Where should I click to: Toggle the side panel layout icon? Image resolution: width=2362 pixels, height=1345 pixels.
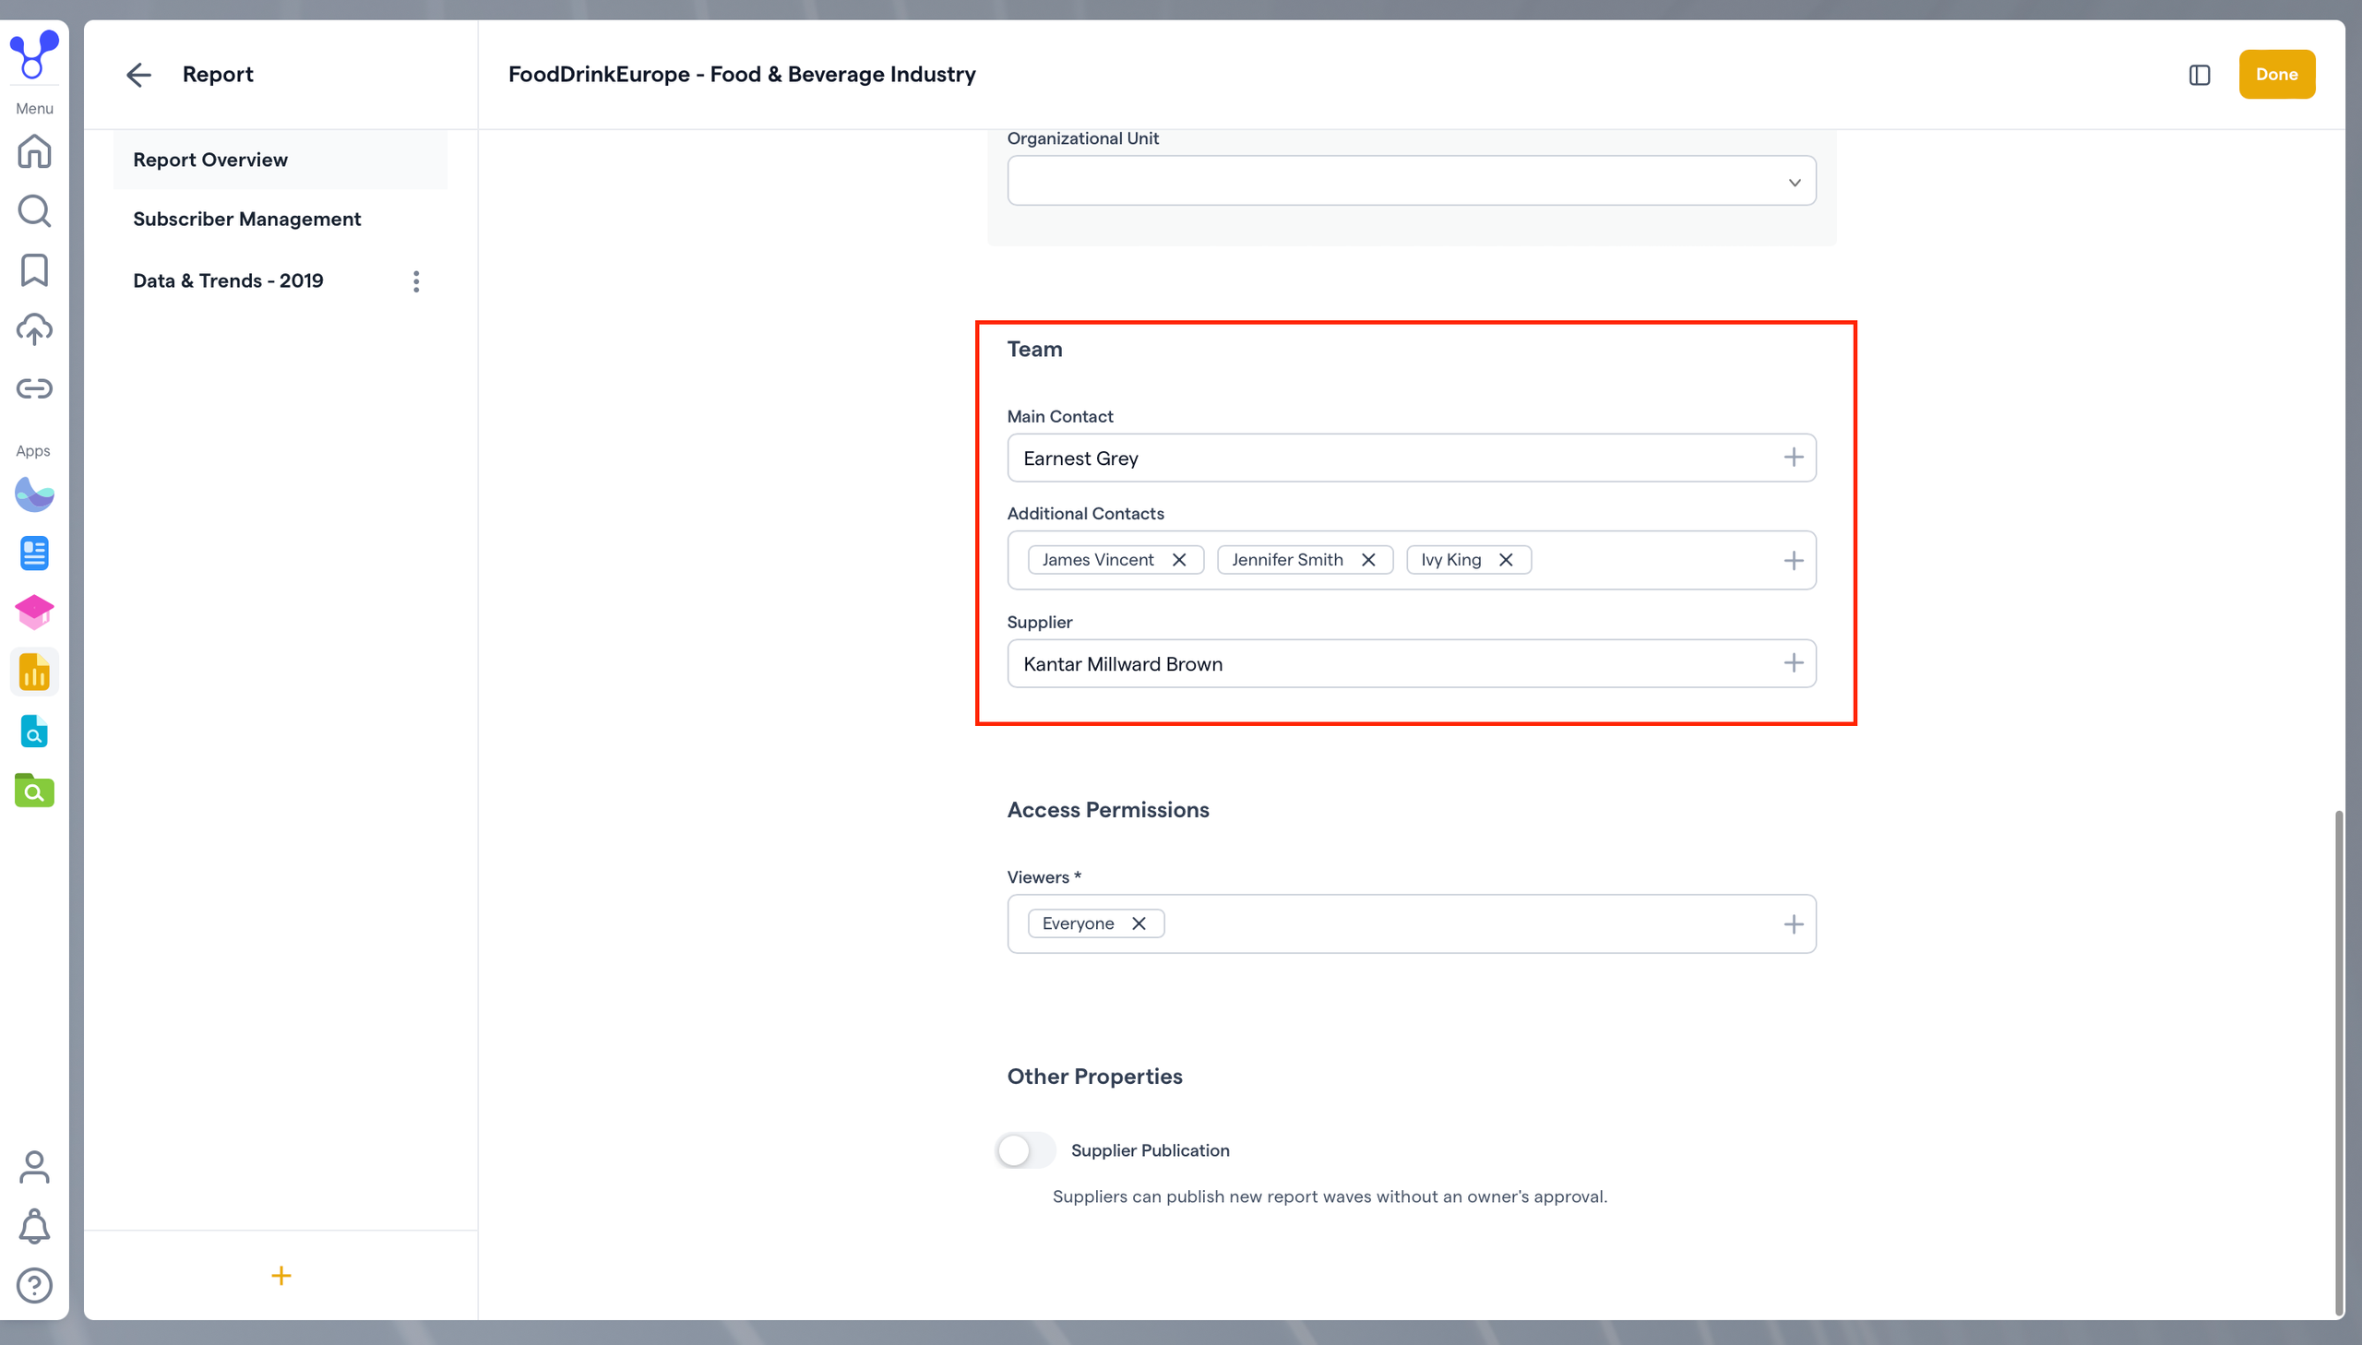tap(2200, 75)
